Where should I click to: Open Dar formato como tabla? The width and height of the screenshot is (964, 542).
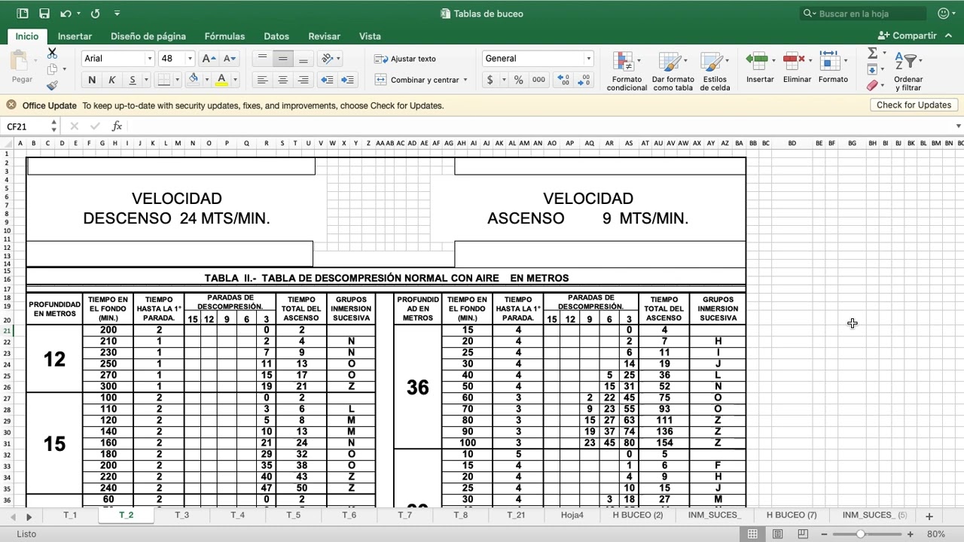tap(673, 72)
